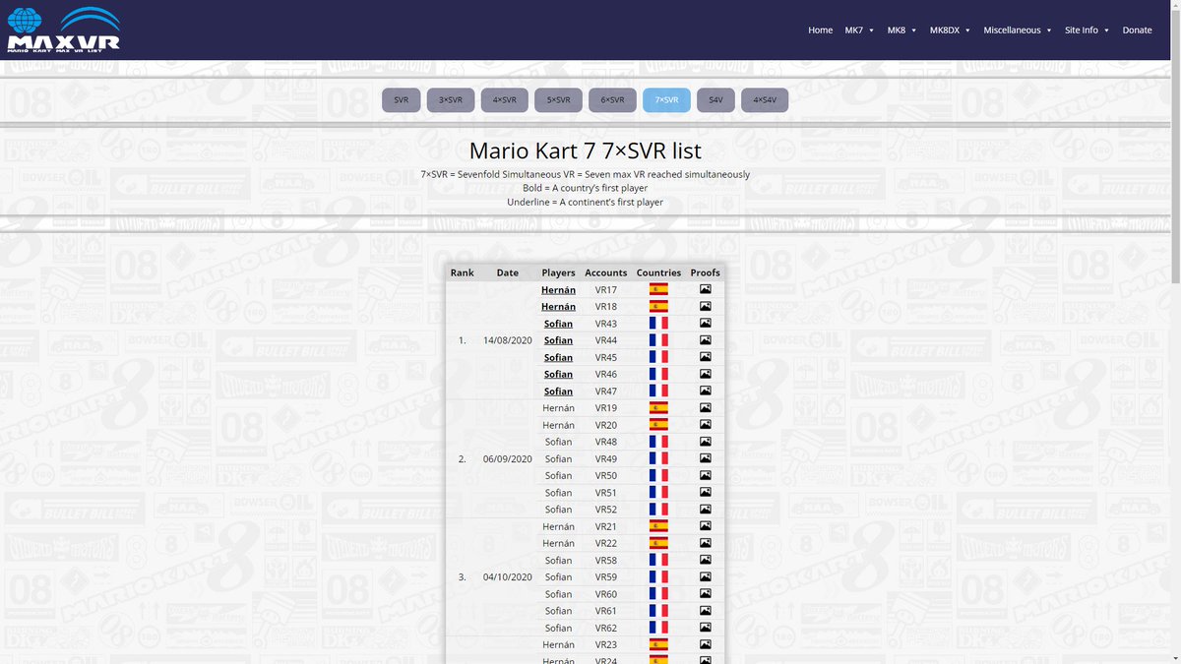
Task: Open the proof icon beside Hernán's VR23 record
Action: tap(706, 644)
